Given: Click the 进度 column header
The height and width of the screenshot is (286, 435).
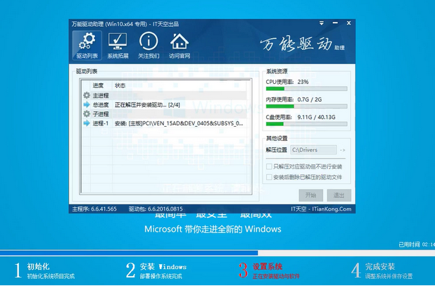Looking at the screenshot, I should click(x=98, y=85).
